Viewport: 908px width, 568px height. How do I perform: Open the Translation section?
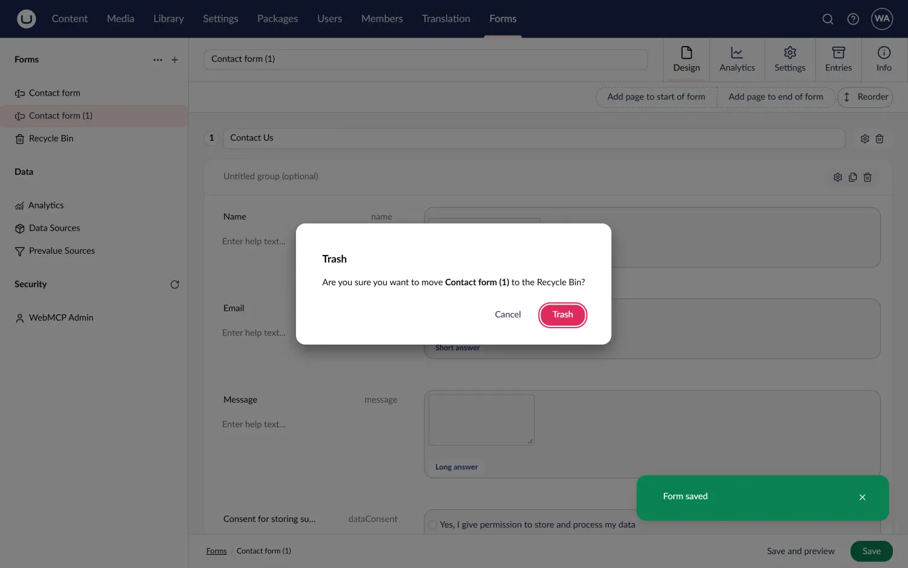(x=446, y=19)
